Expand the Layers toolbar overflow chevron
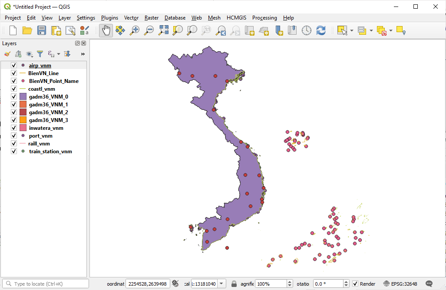Viewport: 446px width, 290px height. [x=83, y=54]
